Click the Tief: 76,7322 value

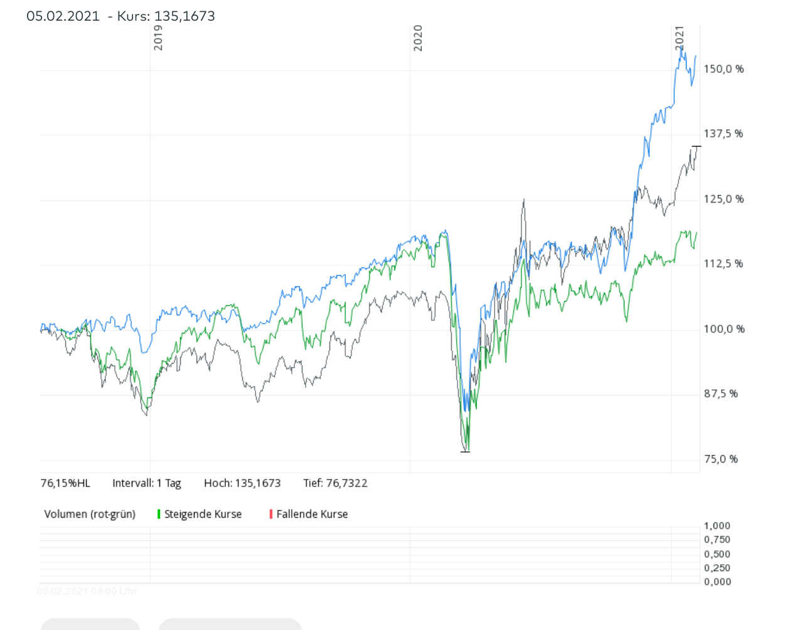point(335,483)
